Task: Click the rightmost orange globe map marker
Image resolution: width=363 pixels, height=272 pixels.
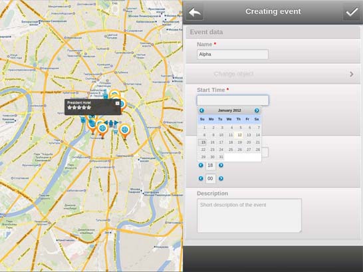Action: pyautogui.click(x=124, y=132)
